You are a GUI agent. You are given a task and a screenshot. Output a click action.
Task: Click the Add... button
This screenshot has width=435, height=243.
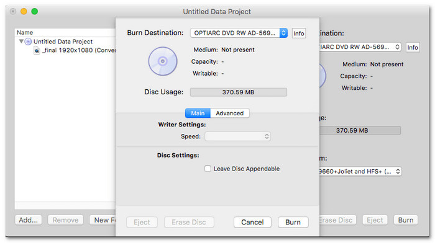tap(29, 220)
